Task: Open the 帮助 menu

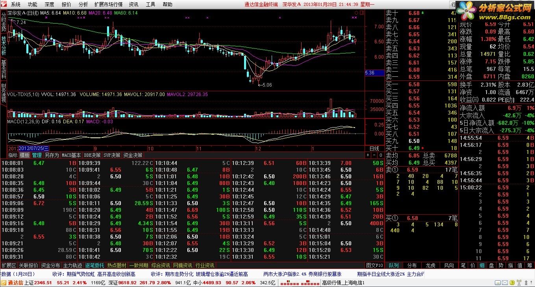Action: click(167, 4)
